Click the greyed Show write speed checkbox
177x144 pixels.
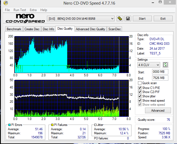(140, 105)
